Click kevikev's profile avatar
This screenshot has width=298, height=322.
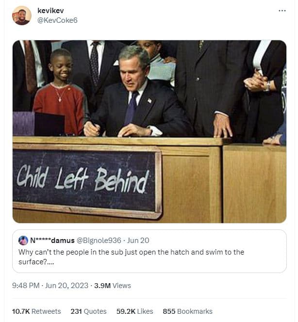22,16
